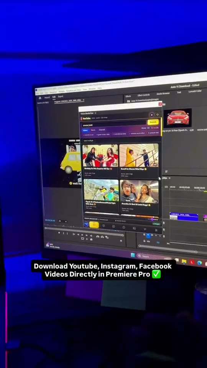Click the yellow Search button in the plugin
This screenshot has width=207, height=368.
click(153, 122)
